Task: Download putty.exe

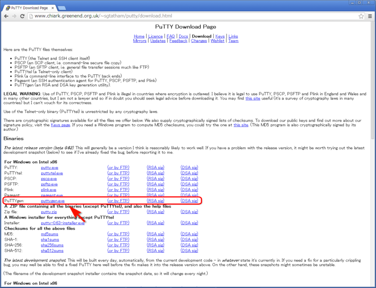Action: click(49, 167)
